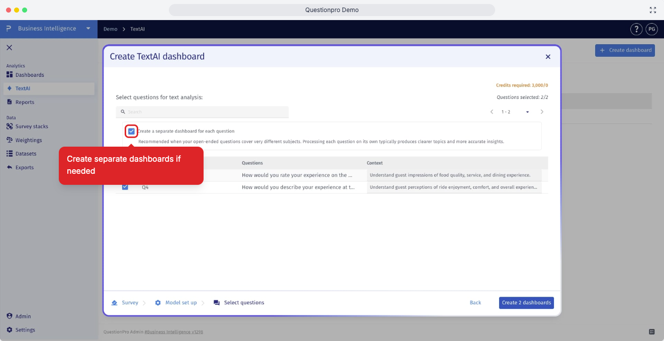Click the Questions selected 2/2 text
Viewport: 664px width, 341px height.
click(522, 97)
